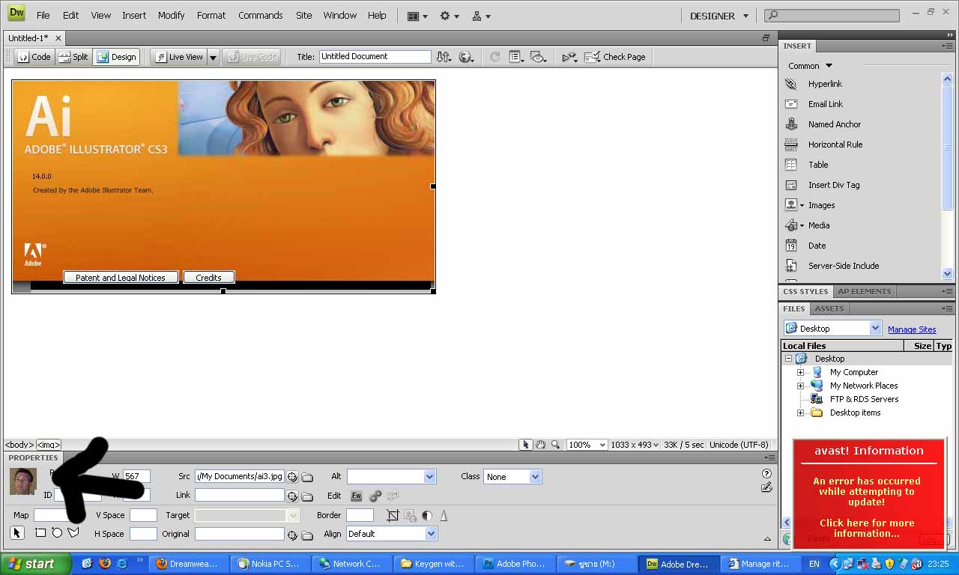
Task: Open the Layout menu icon in application bar
Action: click(x=417, y=16)
